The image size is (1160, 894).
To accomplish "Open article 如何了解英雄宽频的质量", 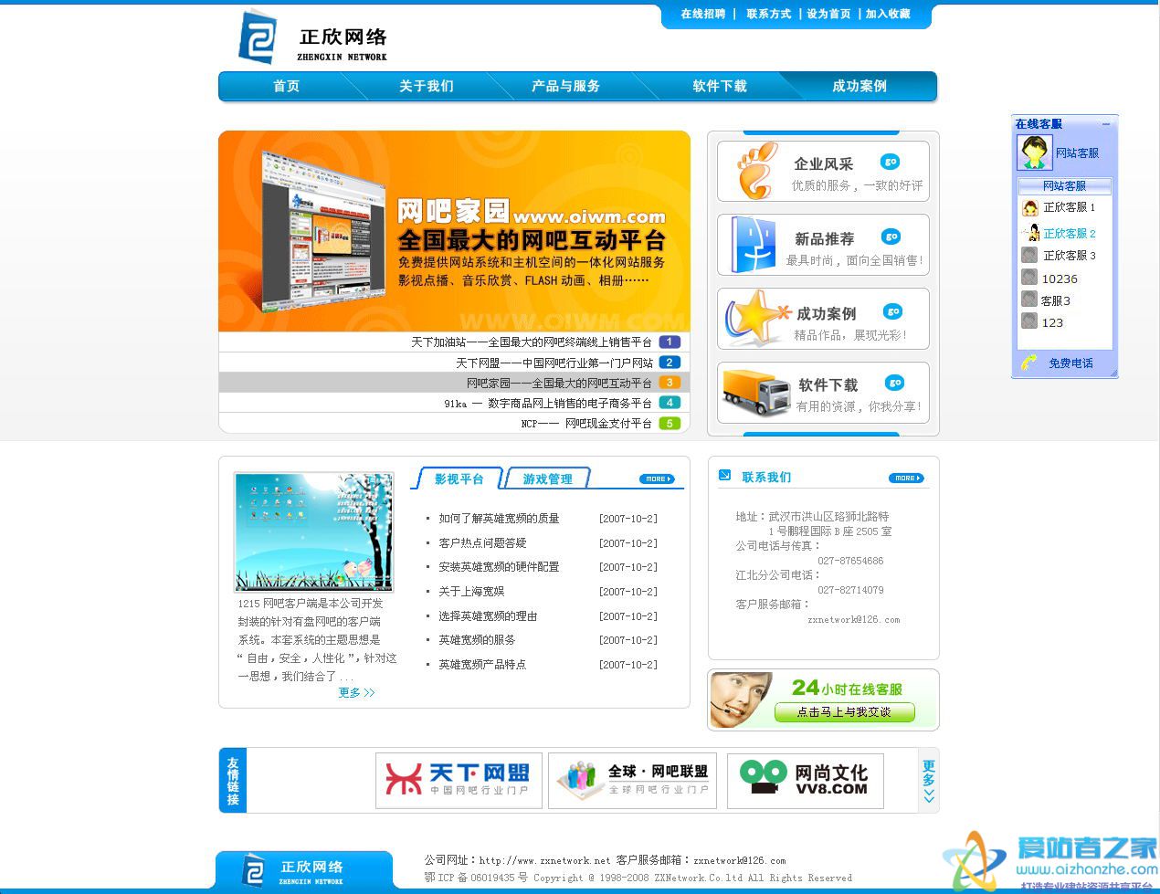I will (x=498, y=518).
